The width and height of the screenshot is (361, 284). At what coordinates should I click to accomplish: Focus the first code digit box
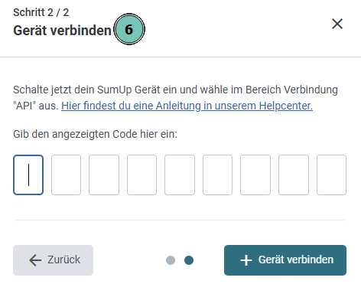(28, 175)
